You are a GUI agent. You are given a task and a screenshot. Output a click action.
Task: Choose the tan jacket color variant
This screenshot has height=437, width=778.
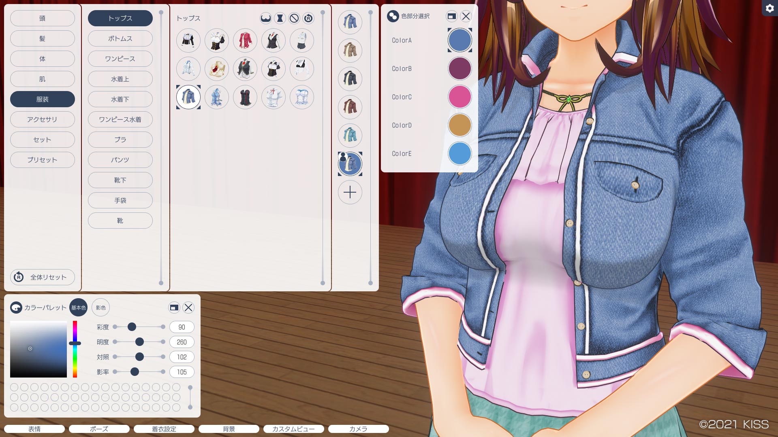coord(350,51)
